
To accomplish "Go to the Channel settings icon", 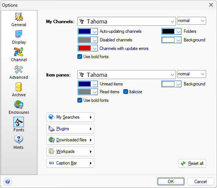I will [19, 52].
